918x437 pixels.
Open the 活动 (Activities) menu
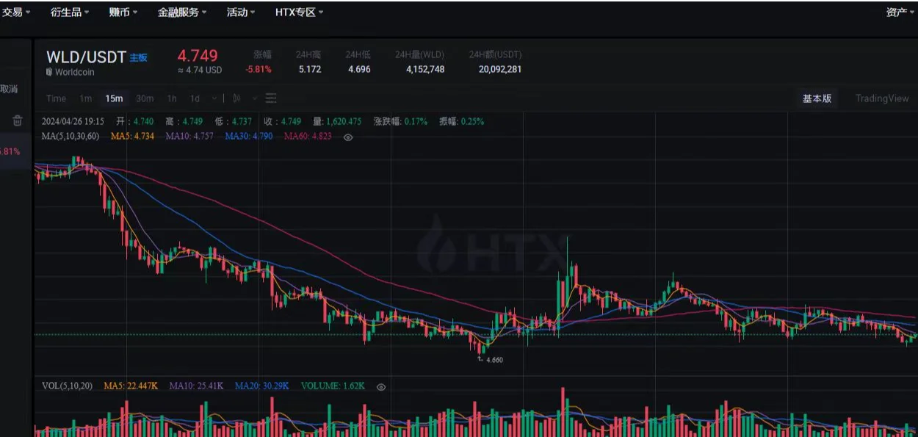click(x=241, y=12)
